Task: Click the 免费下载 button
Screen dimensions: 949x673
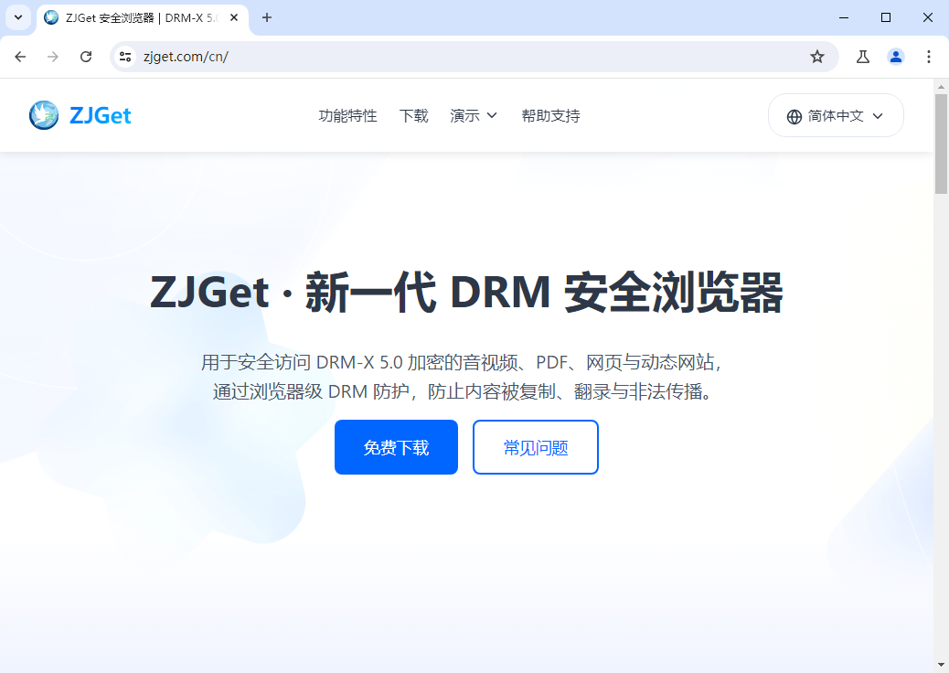Action: tap(397, 447)
